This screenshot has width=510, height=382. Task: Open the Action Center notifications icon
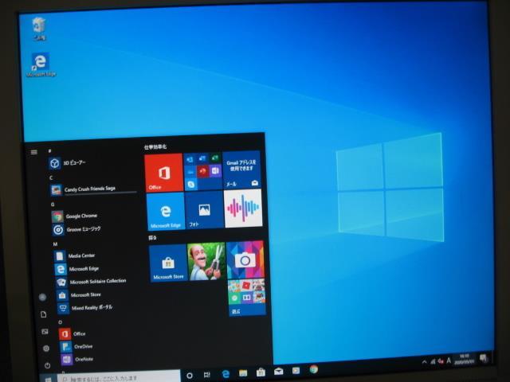point(484,358)
